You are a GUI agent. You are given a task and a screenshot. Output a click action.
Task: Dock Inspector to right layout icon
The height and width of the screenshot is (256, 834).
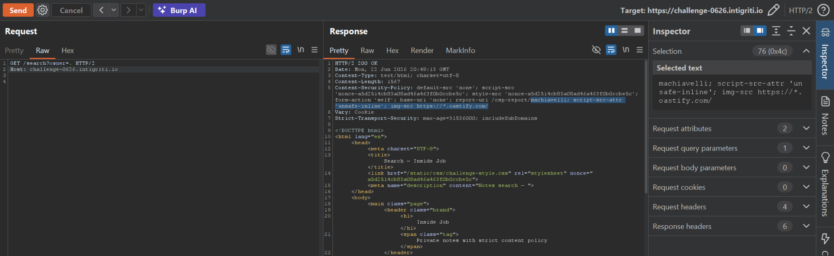760,31
